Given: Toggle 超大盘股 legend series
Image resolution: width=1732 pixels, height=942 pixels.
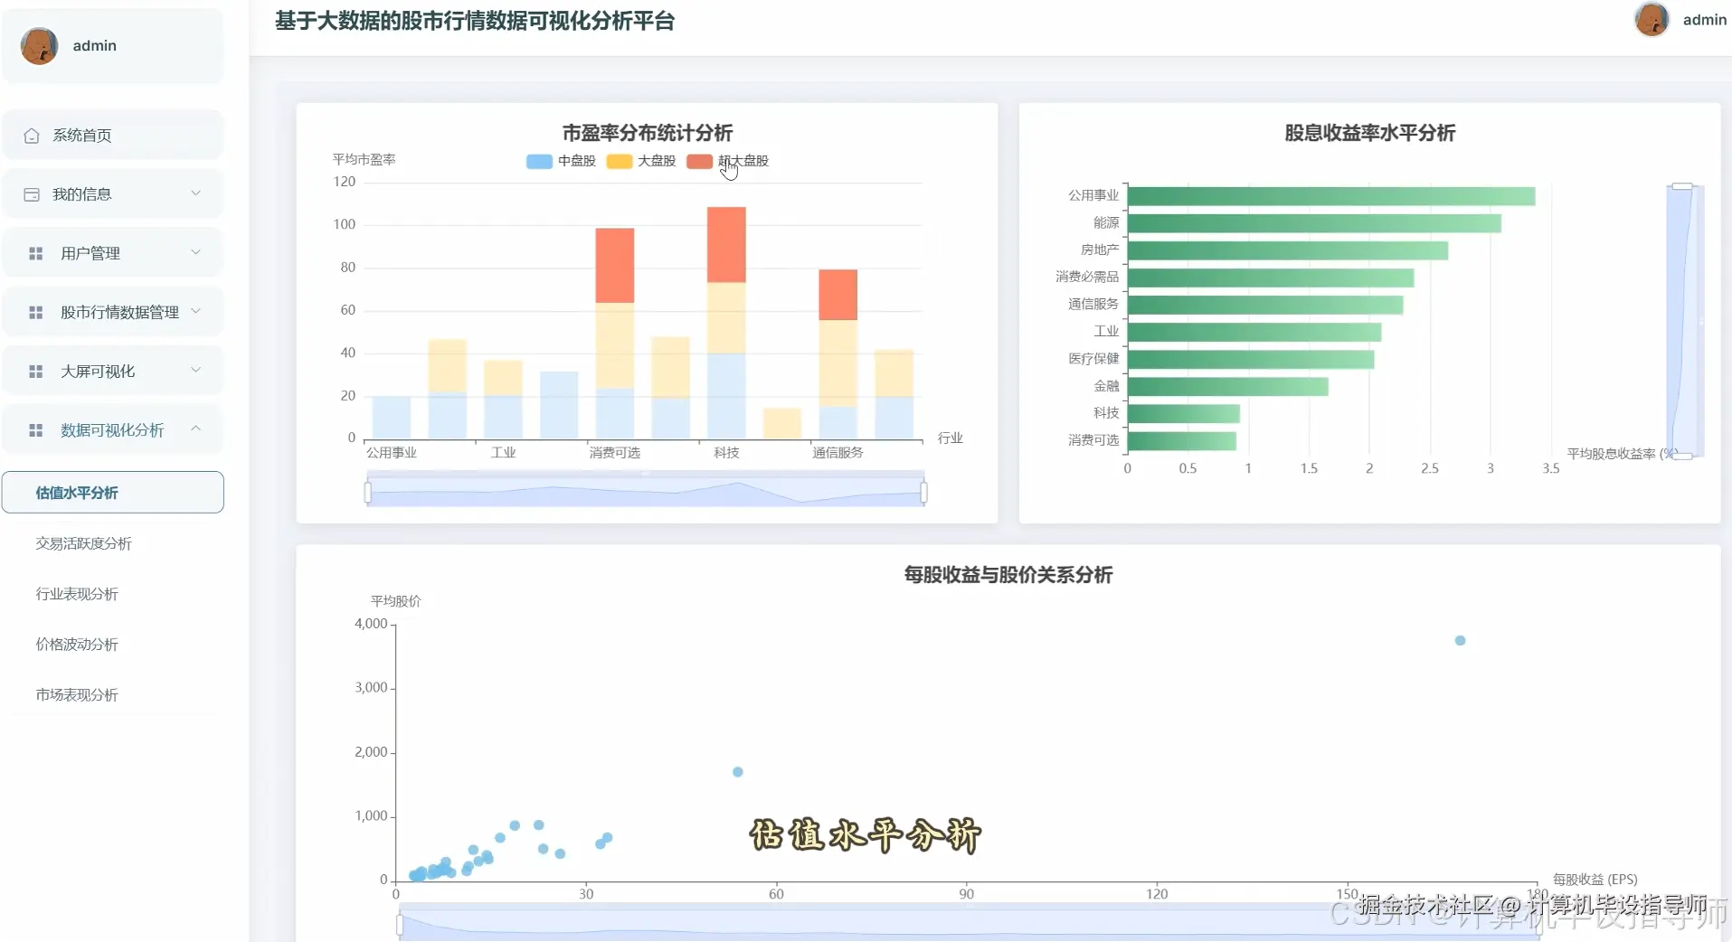Looking at the screenshot, I should click(x=728, y=161).
